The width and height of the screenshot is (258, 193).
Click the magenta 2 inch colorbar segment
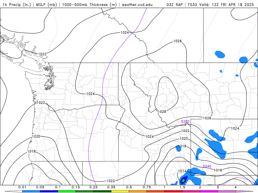point(209,191)
